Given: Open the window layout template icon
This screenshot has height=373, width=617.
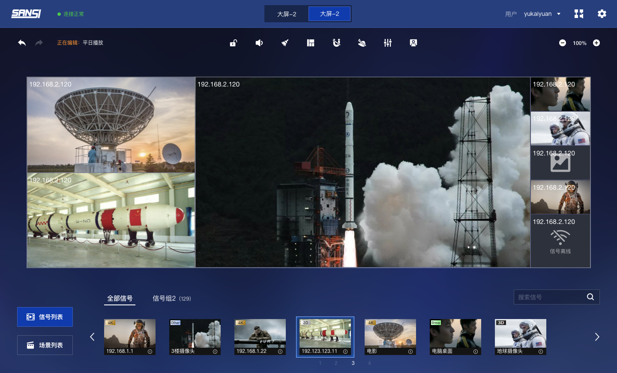Looking at the screenshot, I should coord(311,43).
